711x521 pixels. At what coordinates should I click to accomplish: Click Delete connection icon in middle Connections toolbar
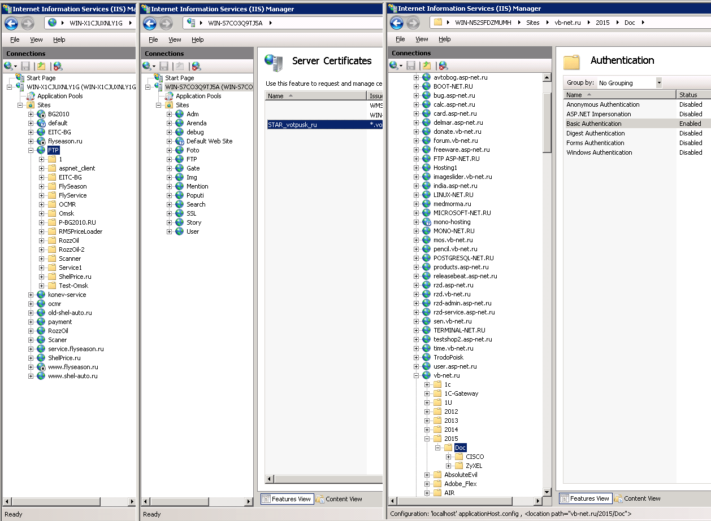[x=196, y=66]
